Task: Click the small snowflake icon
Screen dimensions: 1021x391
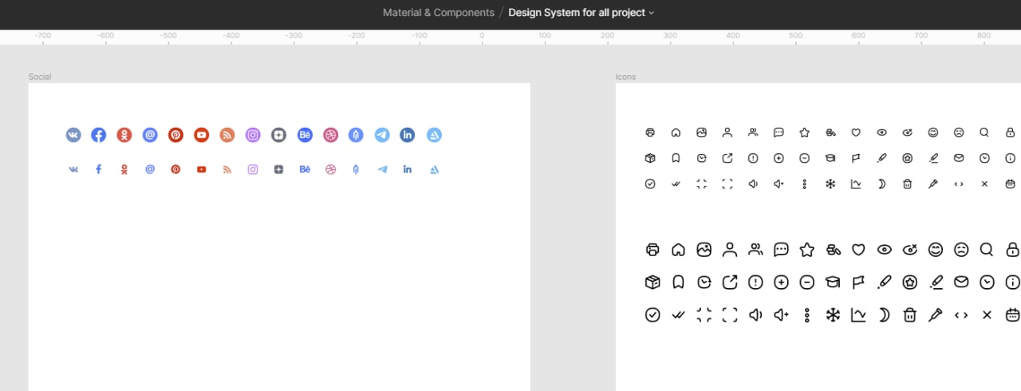Action: click(830, 184)
